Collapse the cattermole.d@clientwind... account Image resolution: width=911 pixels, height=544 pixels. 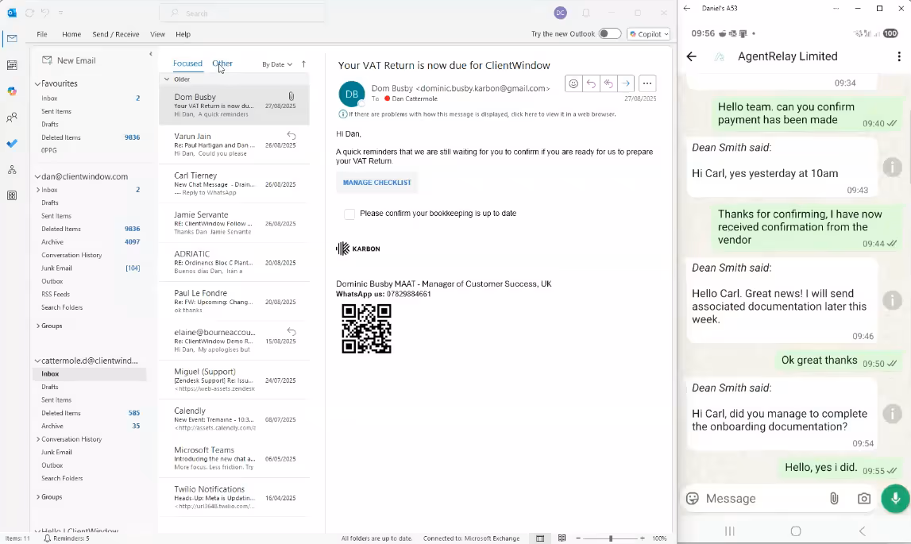pos(38,361)
